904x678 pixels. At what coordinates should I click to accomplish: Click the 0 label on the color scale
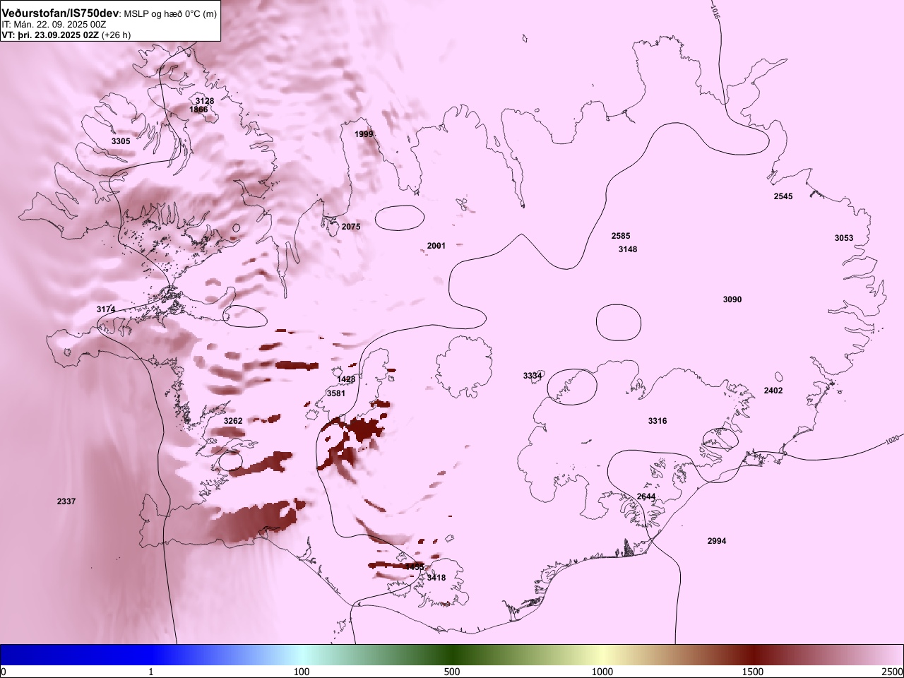(x=3, y=671)
